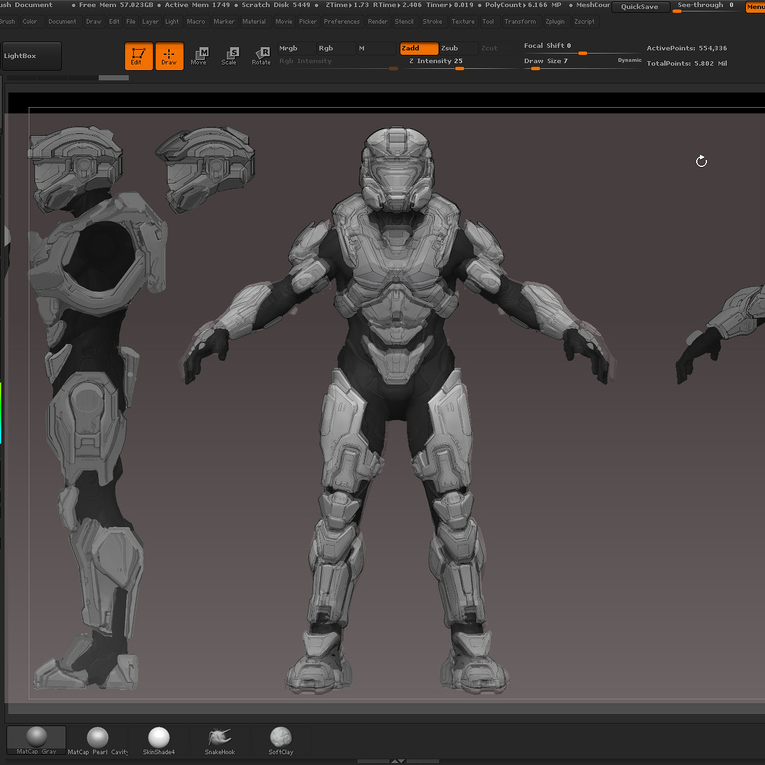Adjust the See-through slider

tap(707, 7)
